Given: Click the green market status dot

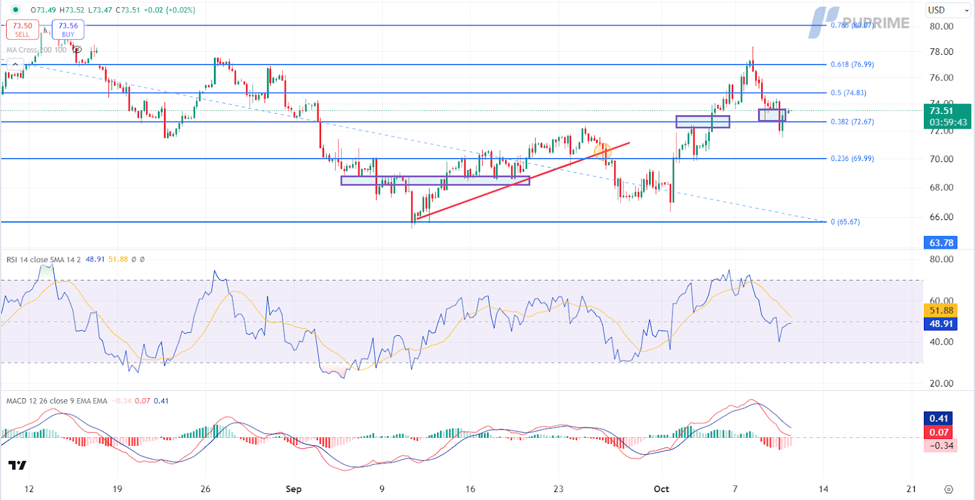Looking at the screenshot, I should (x=15, y=10).
